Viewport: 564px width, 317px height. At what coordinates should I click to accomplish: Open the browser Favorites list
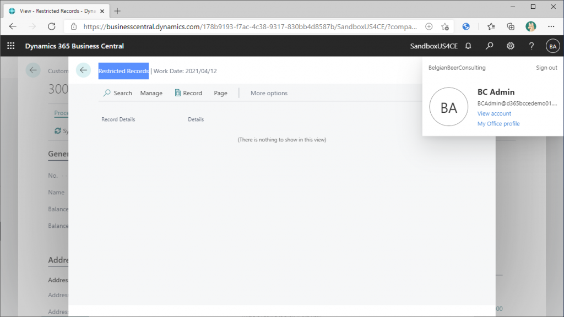[x=491, y=26]
